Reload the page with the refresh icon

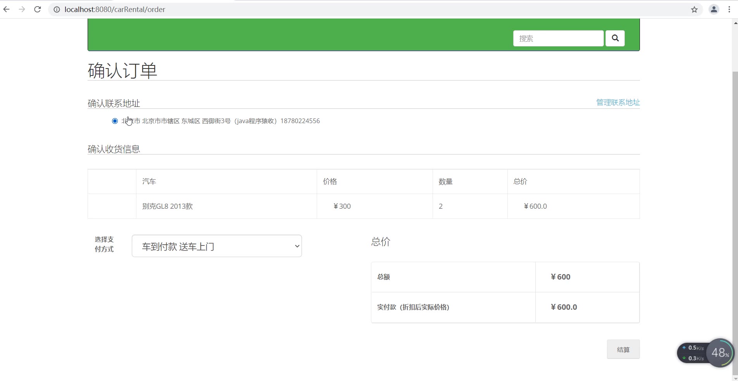coord(38,9)
